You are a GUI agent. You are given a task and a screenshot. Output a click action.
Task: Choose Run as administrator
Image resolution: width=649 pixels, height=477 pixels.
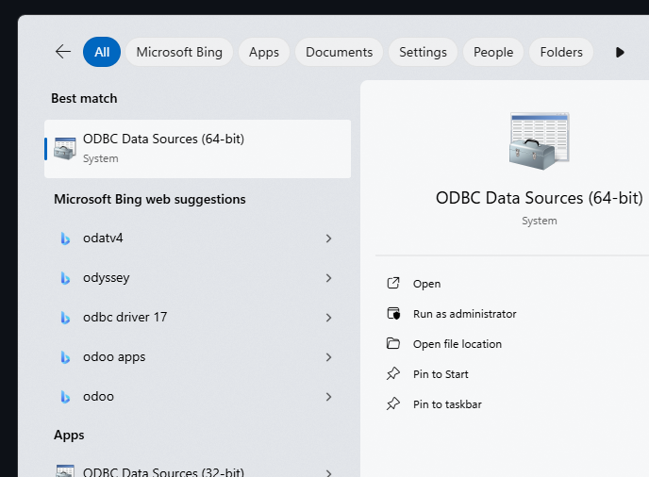tap(464, 314)
